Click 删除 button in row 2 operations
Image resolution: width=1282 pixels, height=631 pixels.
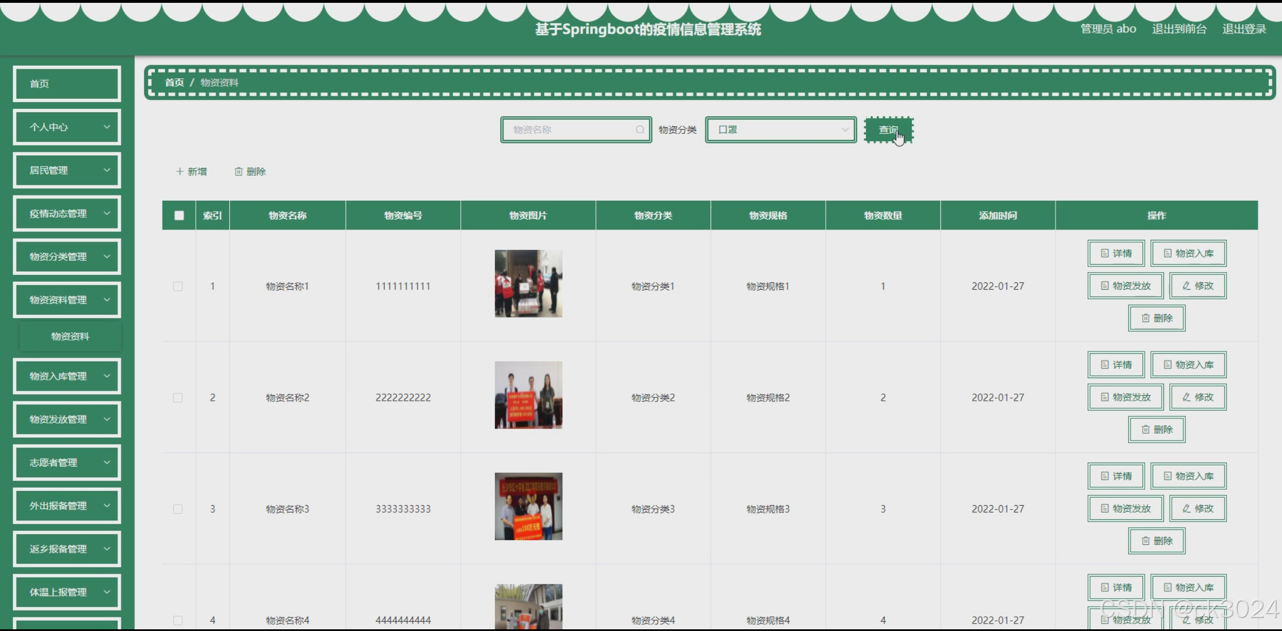pyautogui.click(x=1157, y=429)
